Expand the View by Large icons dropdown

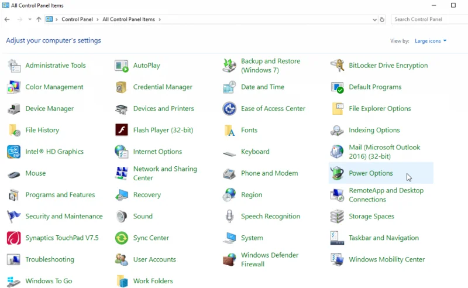click(431, 41)
